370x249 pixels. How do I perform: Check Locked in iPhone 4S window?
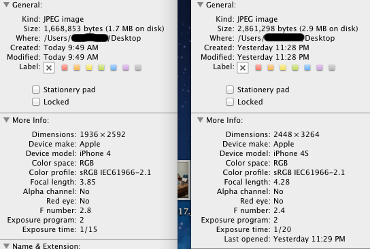[x=230, y=102]
